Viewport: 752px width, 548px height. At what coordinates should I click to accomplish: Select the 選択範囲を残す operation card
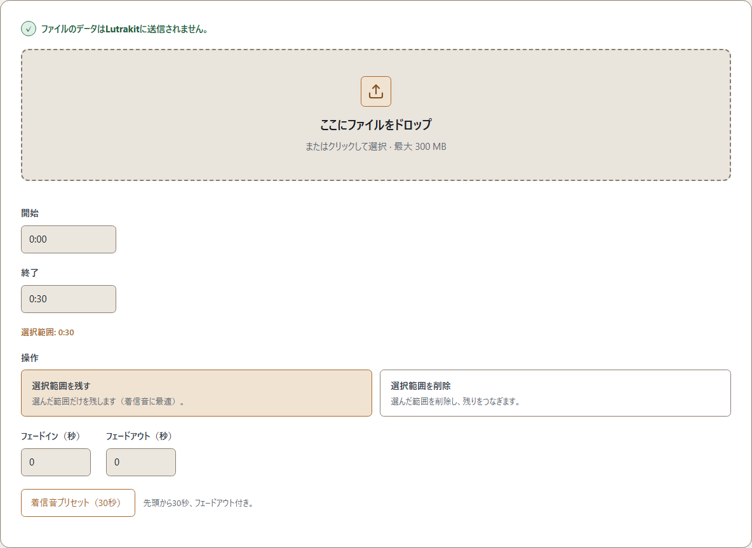tap(197, 393)
